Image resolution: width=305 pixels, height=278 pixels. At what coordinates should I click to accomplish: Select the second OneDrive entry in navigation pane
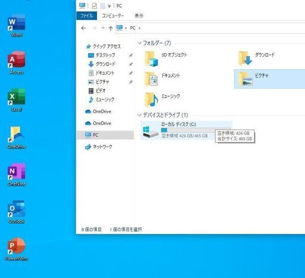point(98,123)
